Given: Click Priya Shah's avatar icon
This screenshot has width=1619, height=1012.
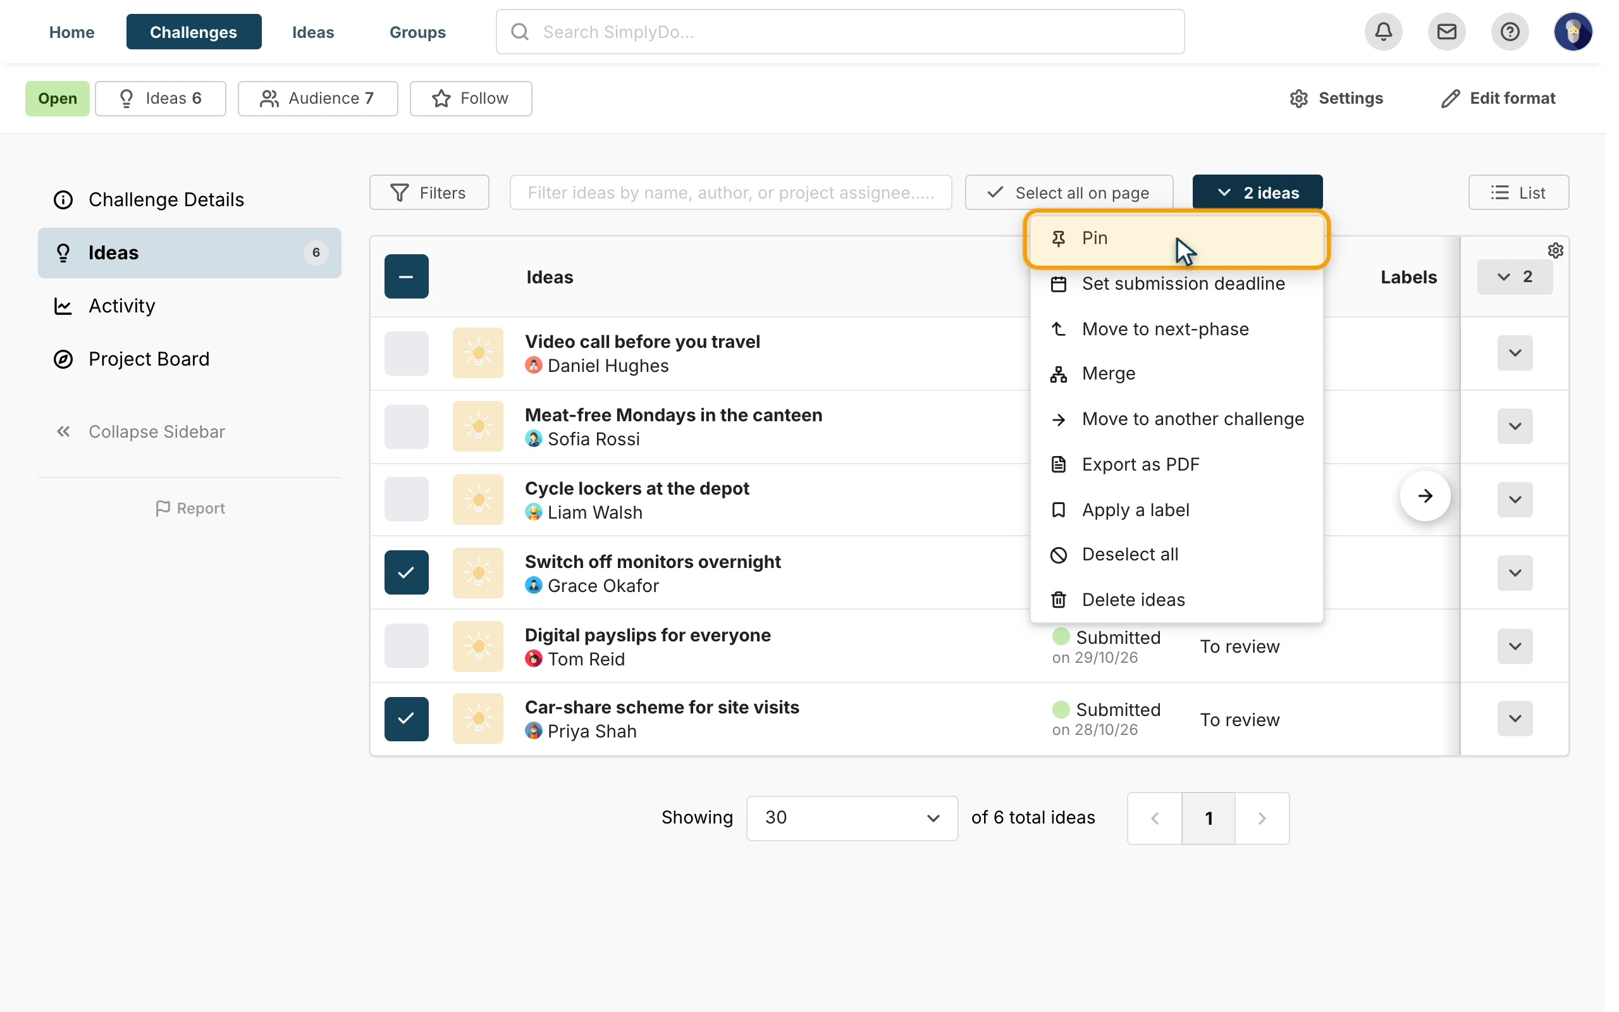Looking at the screenshot, I should [533, 731].
